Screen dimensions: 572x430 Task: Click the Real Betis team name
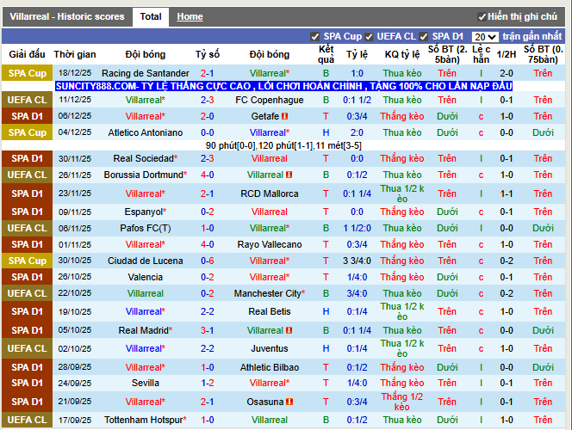[x=270, y=311]
